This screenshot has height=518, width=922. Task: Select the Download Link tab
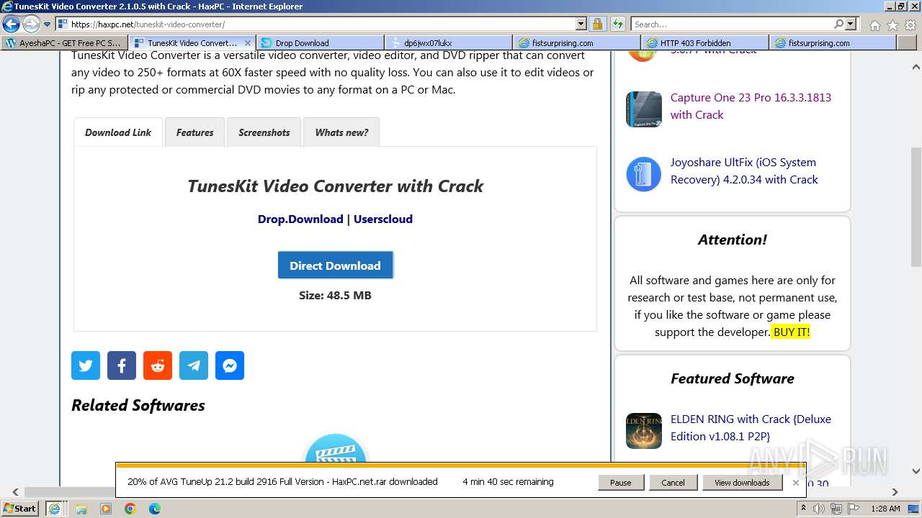(118, 132)
